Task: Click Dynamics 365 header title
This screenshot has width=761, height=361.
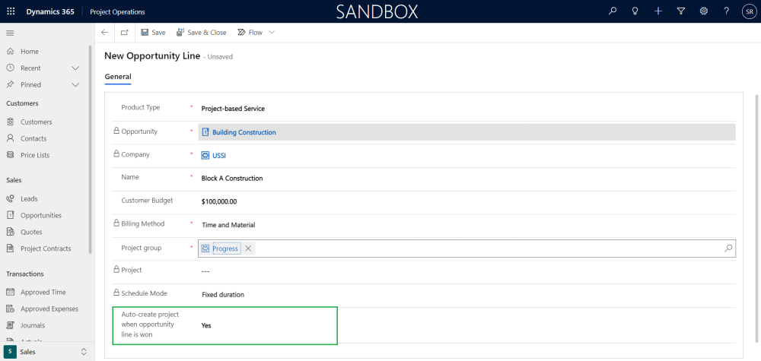Action: click(50, 11)
